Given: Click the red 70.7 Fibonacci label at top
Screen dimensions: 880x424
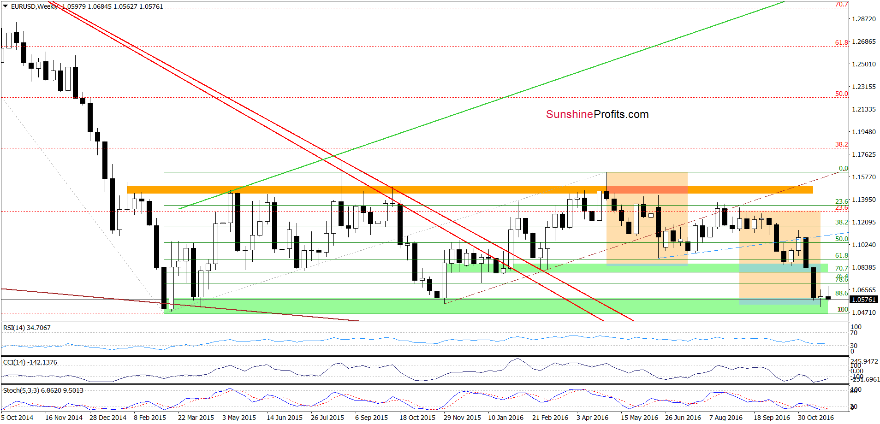Looking at the screenshot, I should coord(842,4).
